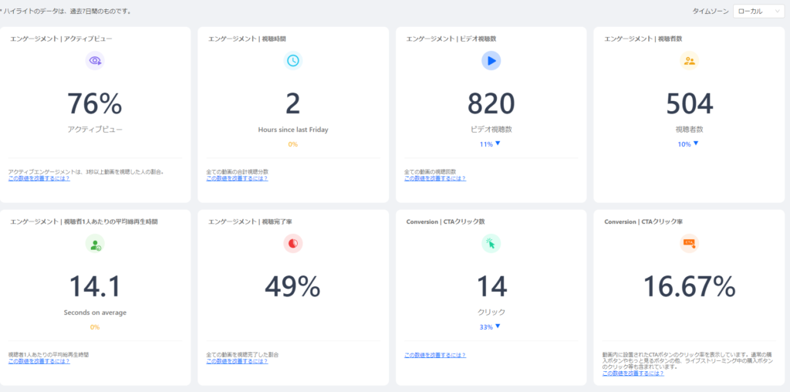Open the improvement link in the アクティブビュー card
Image resolution: width=790 pixels, height=392 pixels.
click(x=39, y=178)
